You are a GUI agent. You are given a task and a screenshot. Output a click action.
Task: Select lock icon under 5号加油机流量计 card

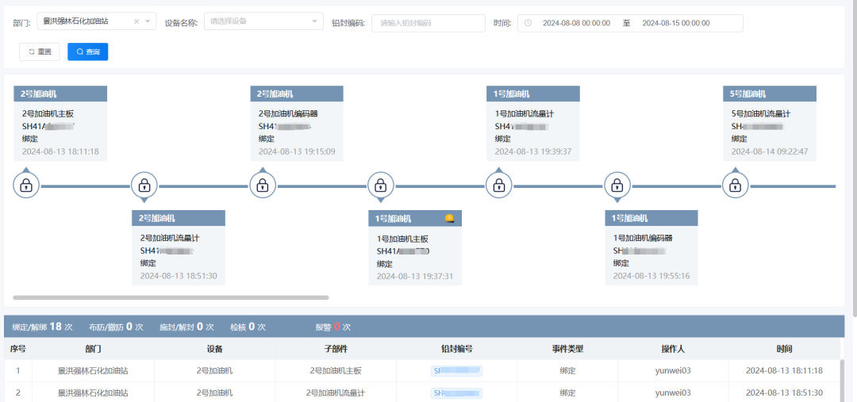[735, 186]
